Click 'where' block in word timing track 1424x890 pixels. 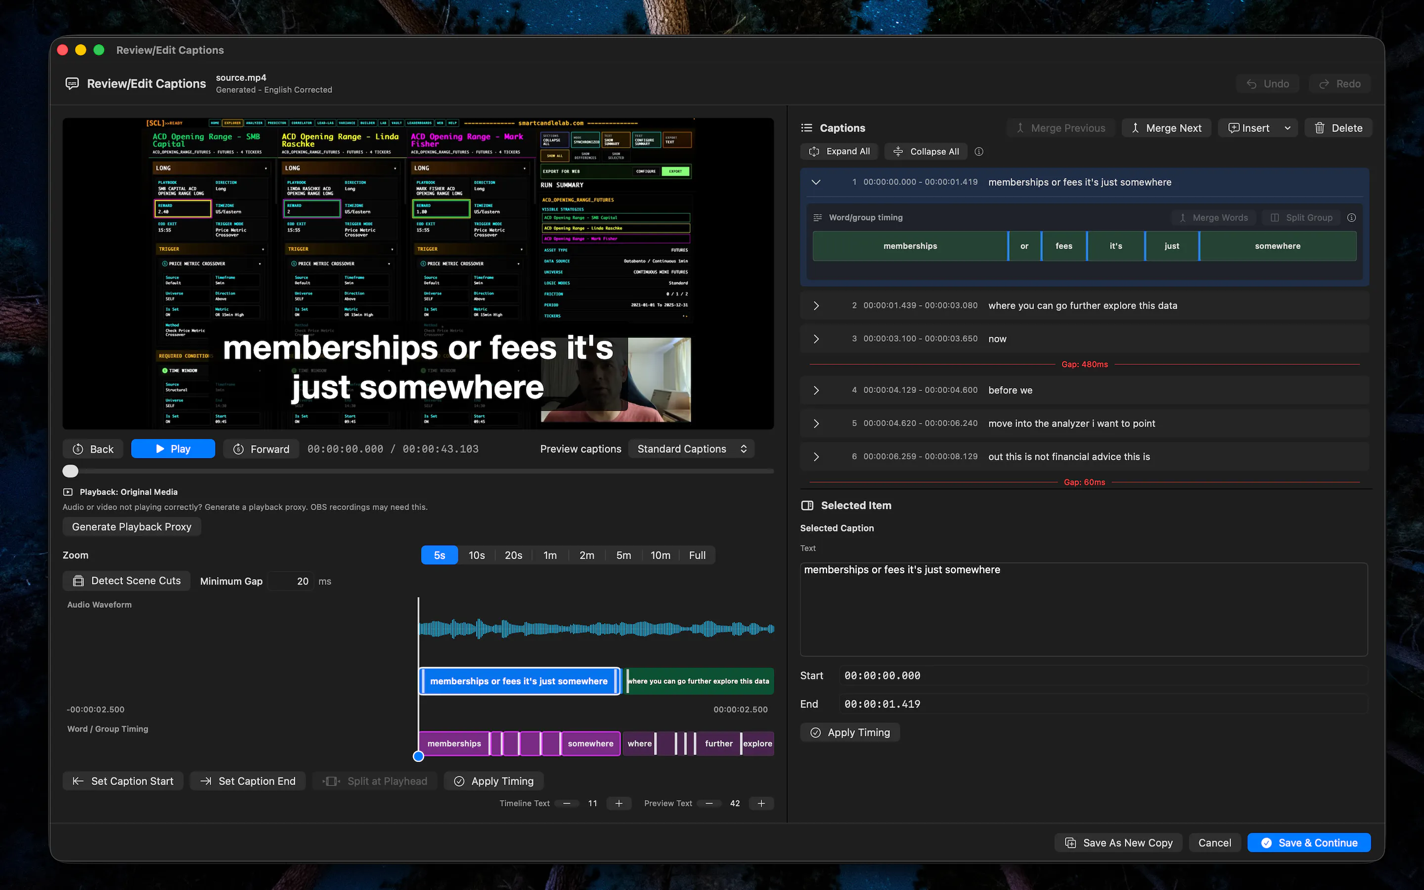pos(639,744)
